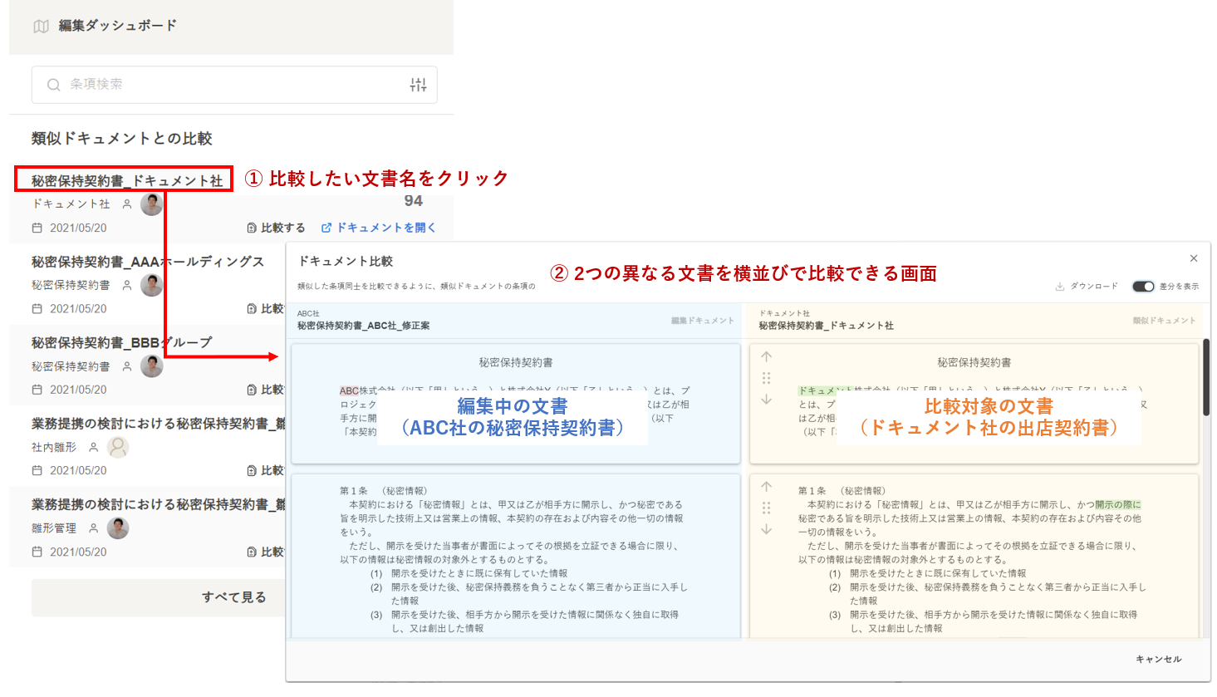1217x697 pixels.
Task: Move the title clause up with arrow
Action: (766, 356)
